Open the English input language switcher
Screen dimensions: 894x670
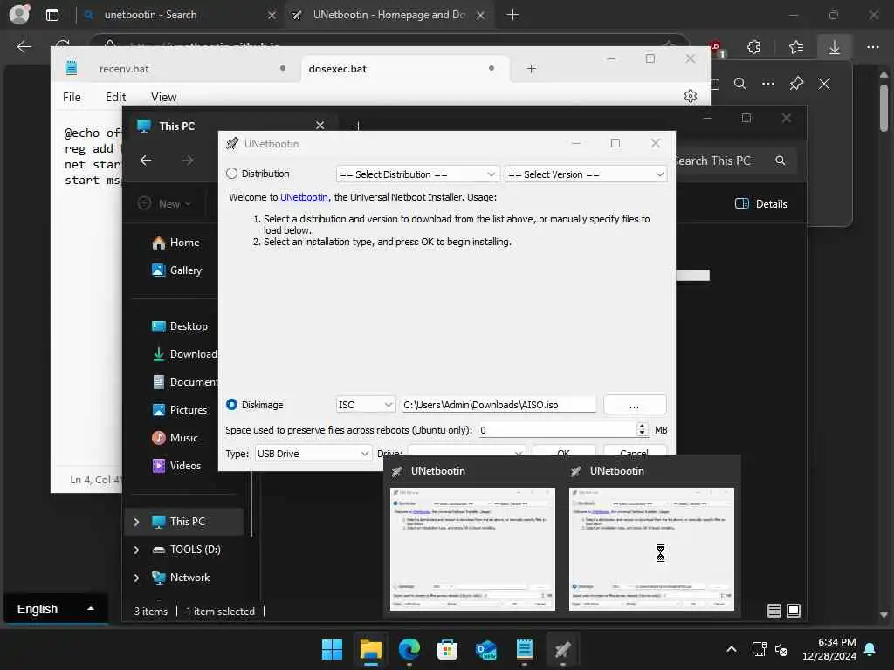tap(55, 609)
